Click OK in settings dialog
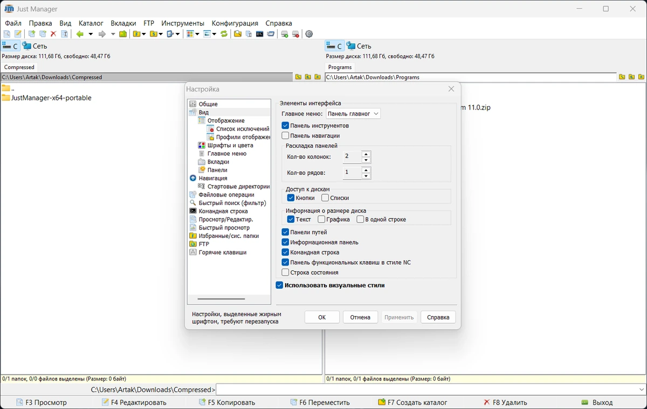The width and height of the screenshot is (647, 409). tap(322, 317)
